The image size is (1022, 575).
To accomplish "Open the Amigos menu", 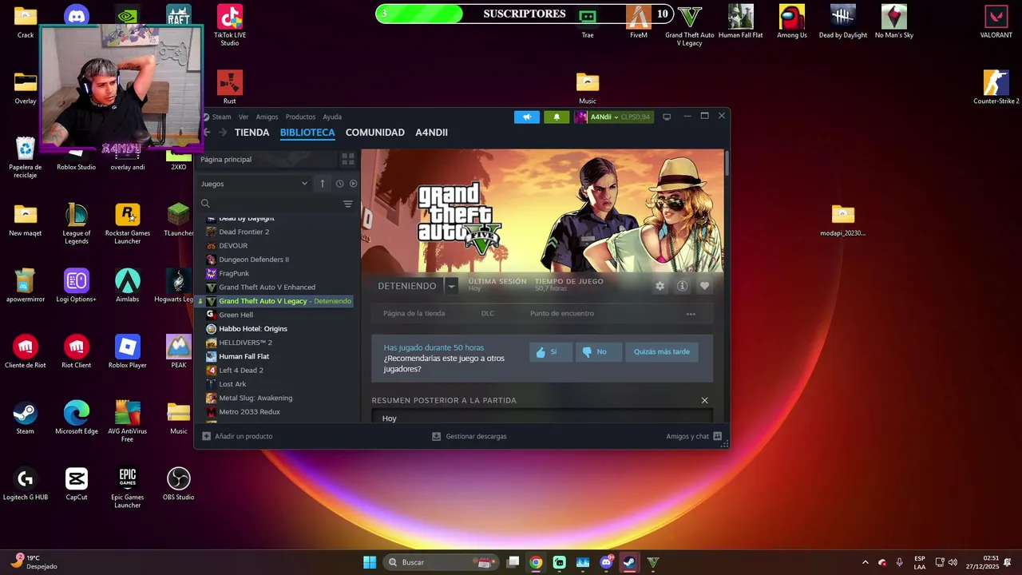I will 267,117.
